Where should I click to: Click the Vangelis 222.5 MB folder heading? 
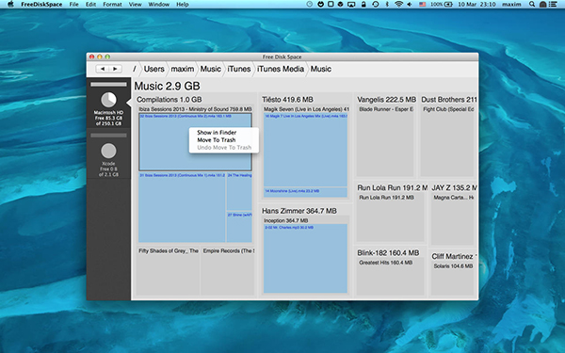(x=387, y=100)
